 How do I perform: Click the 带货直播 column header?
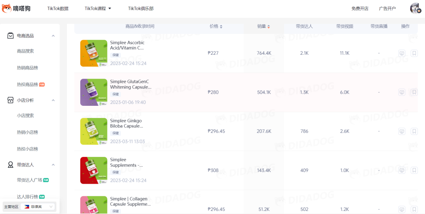coord(379,26)
